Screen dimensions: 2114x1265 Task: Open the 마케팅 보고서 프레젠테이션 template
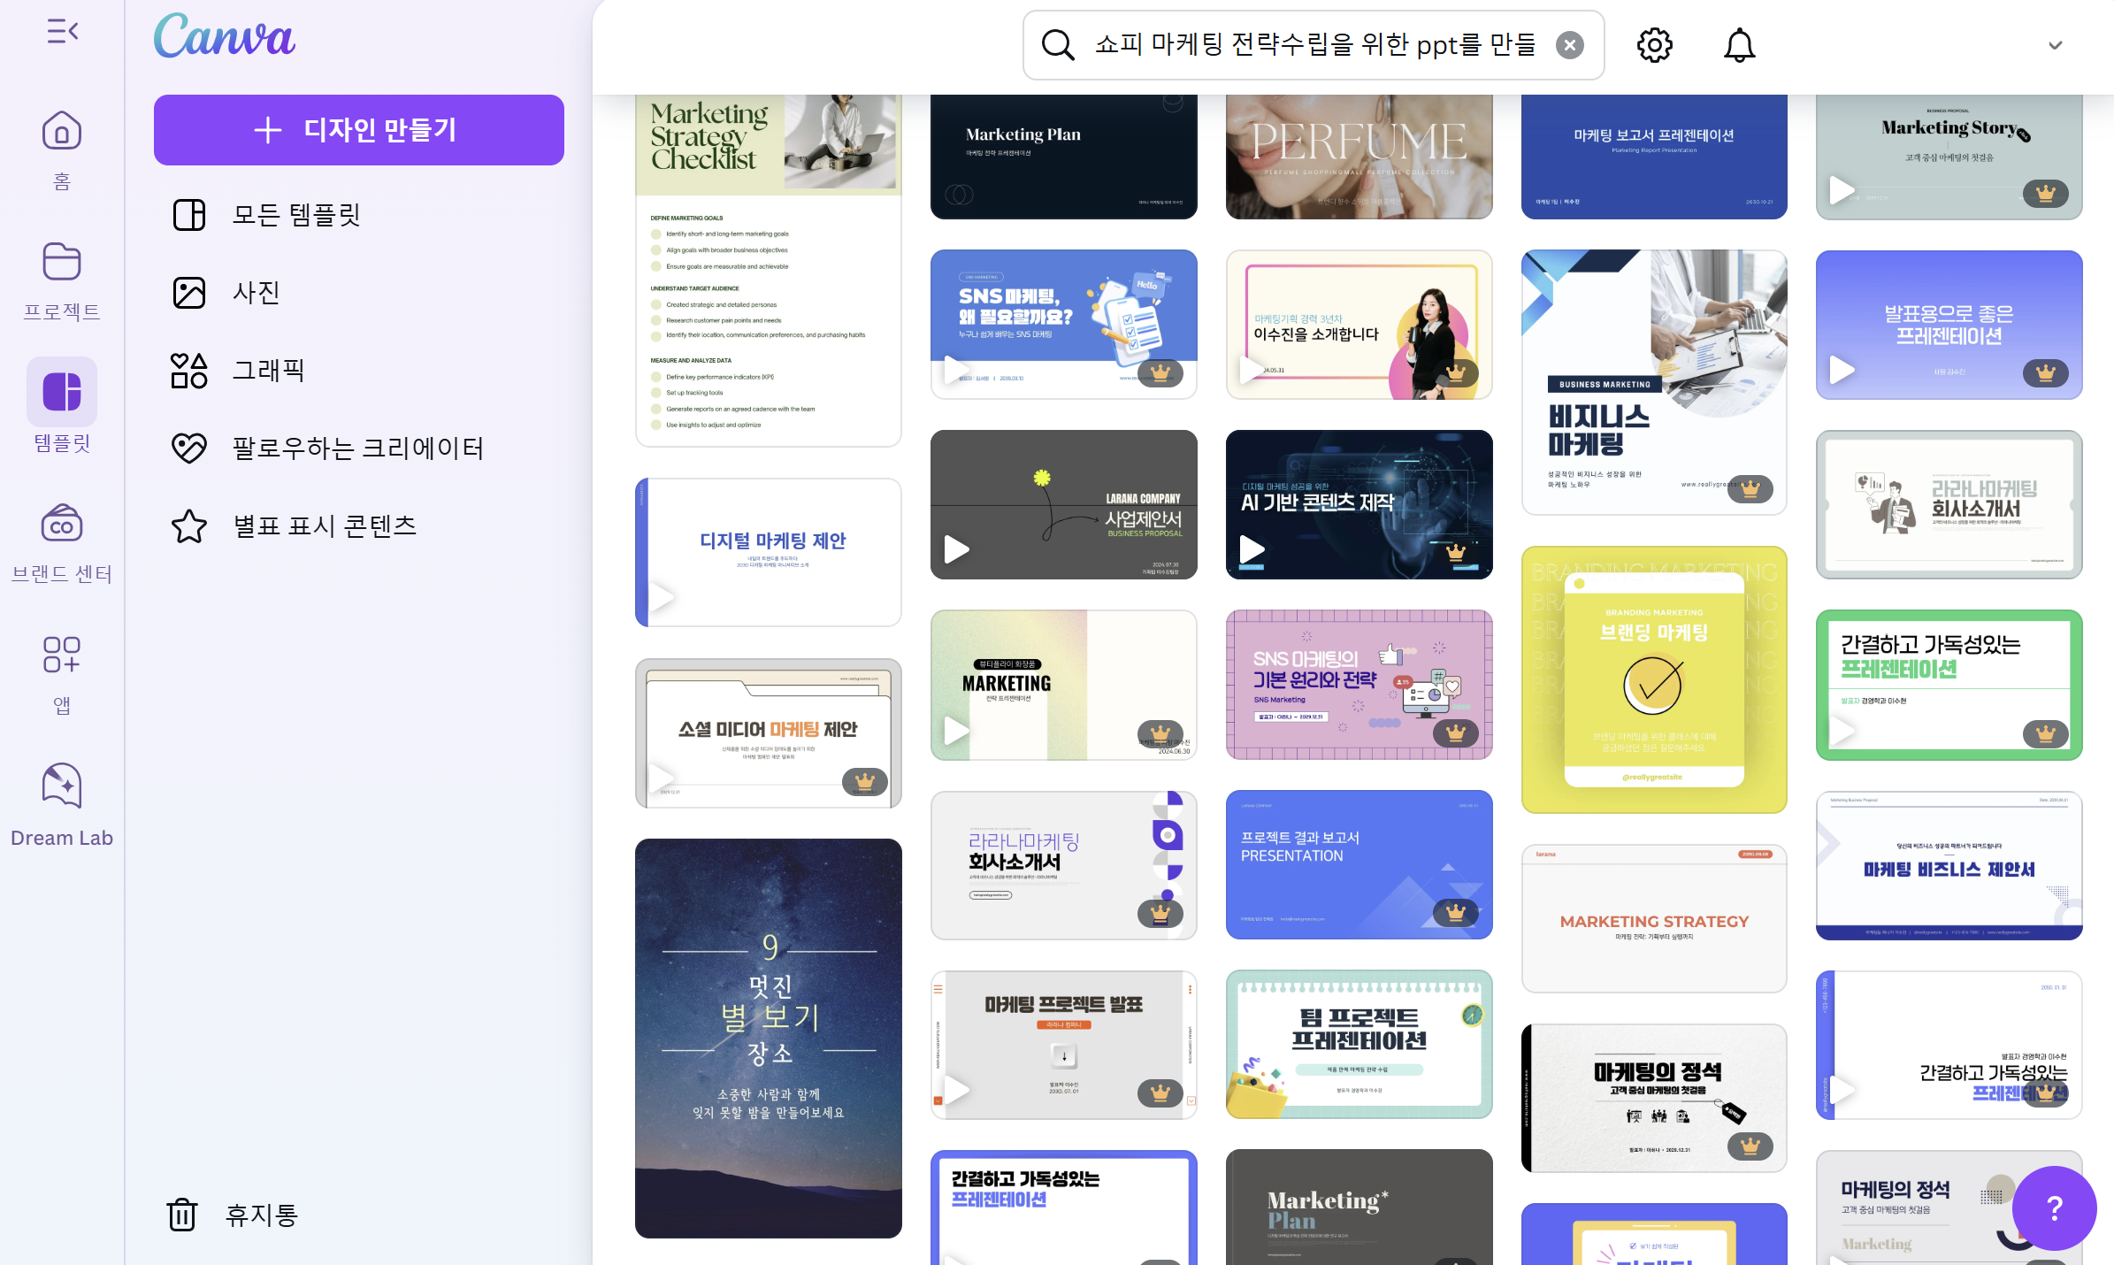coord(1654,157)
